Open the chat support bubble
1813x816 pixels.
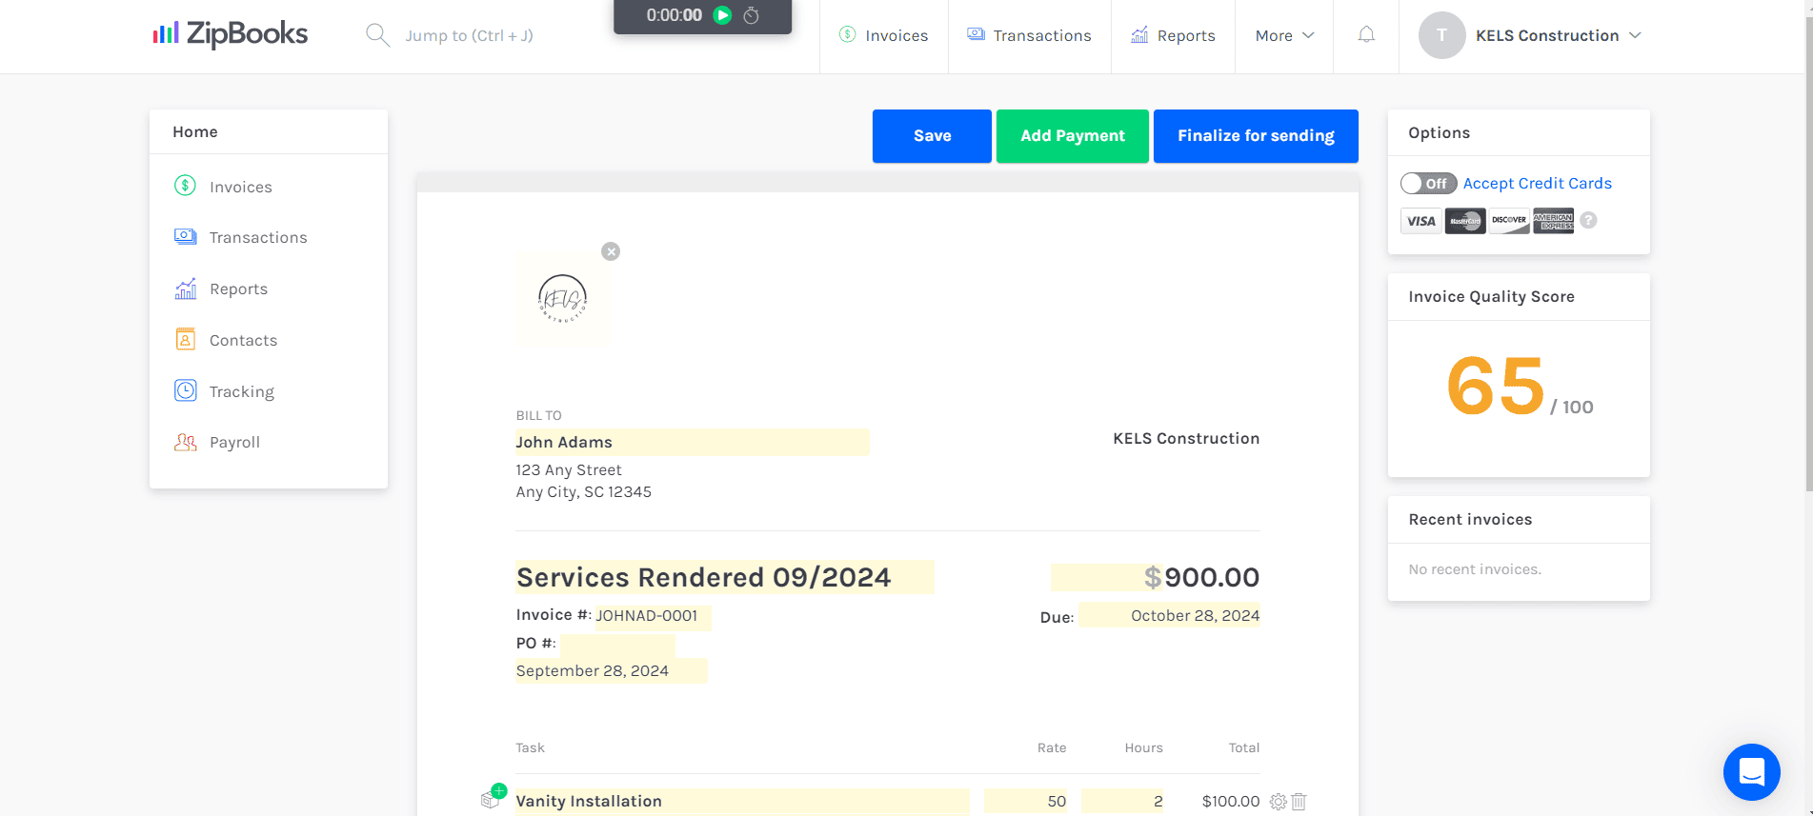(x=1751, y=772)
